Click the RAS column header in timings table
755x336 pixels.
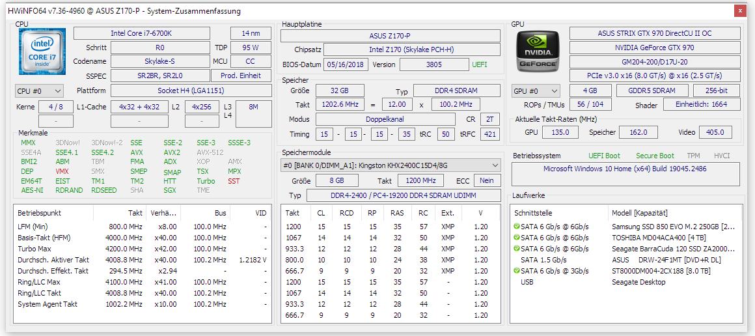[397, 212]
